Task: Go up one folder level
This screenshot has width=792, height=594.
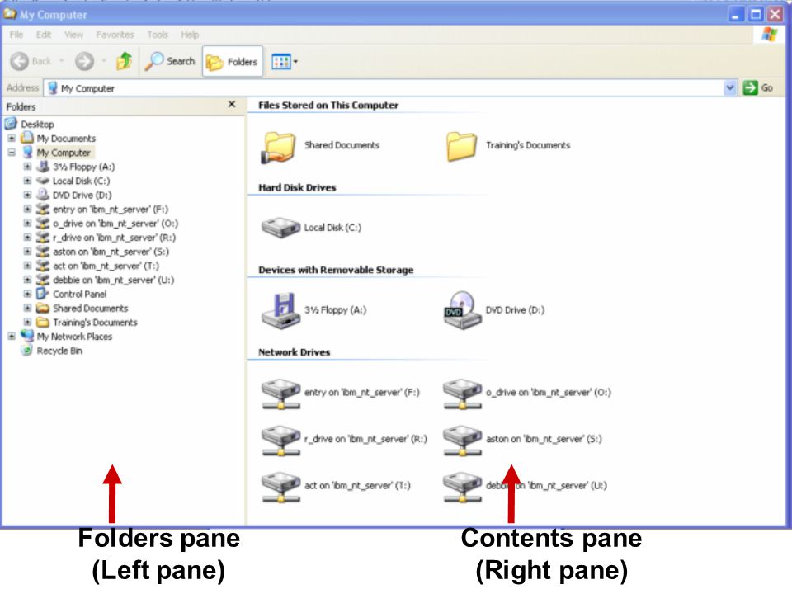Action: [x=125, y=61]
